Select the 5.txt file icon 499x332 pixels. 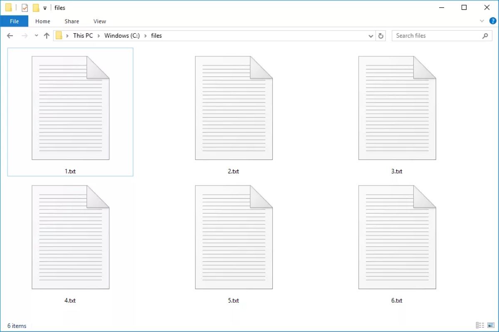[x=234, y=237]
